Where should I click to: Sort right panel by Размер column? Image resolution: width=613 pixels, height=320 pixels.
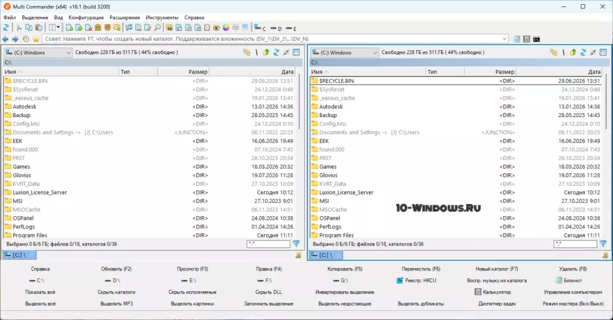(x=490, y=72)
